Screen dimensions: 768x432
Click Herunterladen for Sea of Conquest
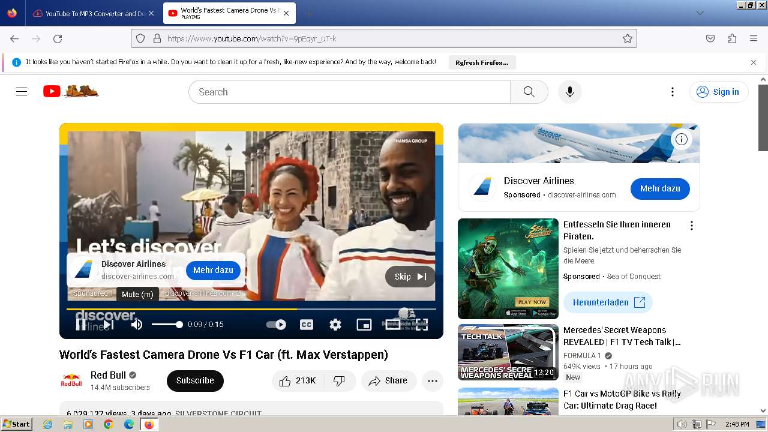click(x=608, y=302)
